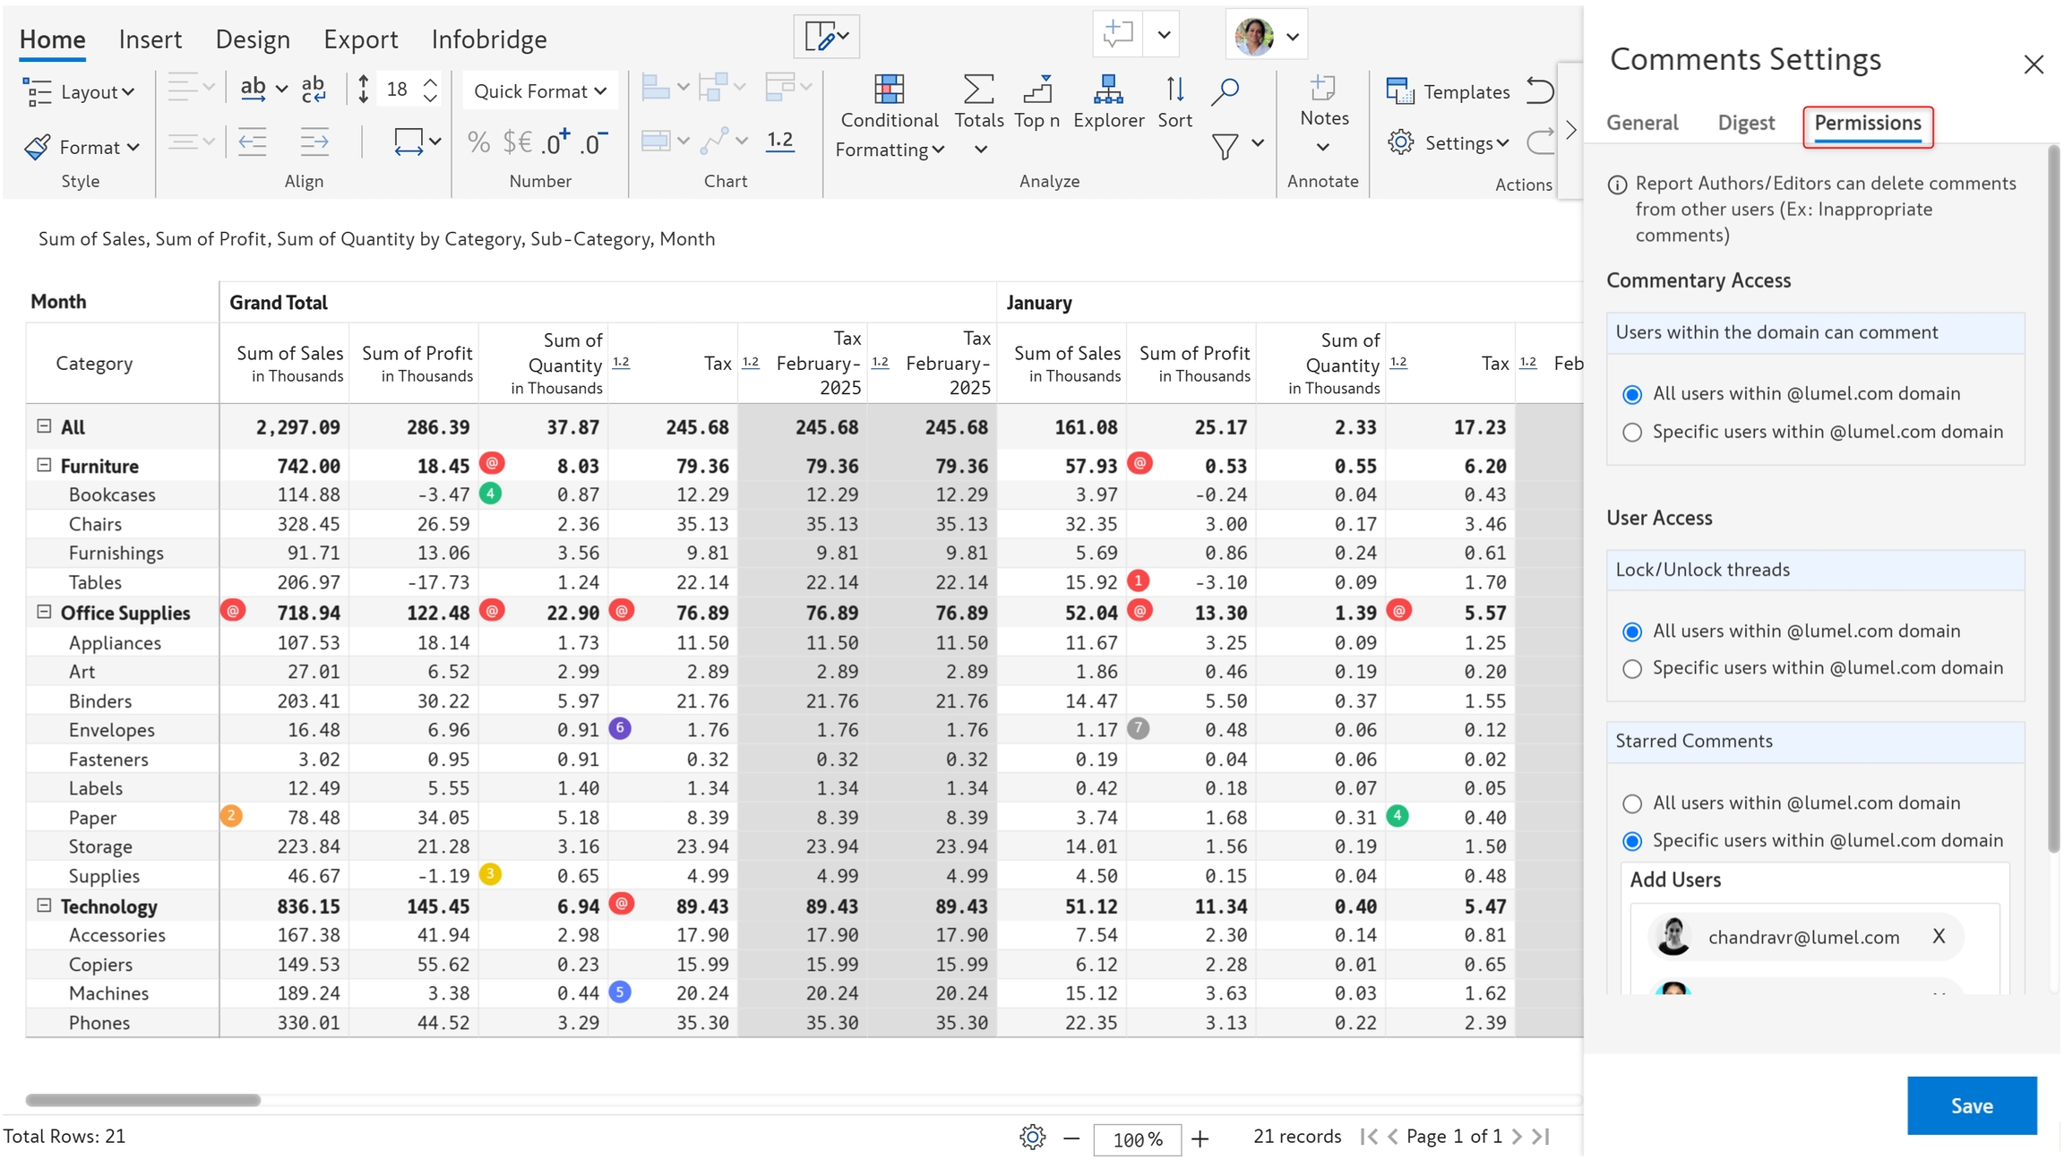This screenshot has height=1160, width=2064.
Task: Open the Insert ribbon tab
Action: (150, 39)
